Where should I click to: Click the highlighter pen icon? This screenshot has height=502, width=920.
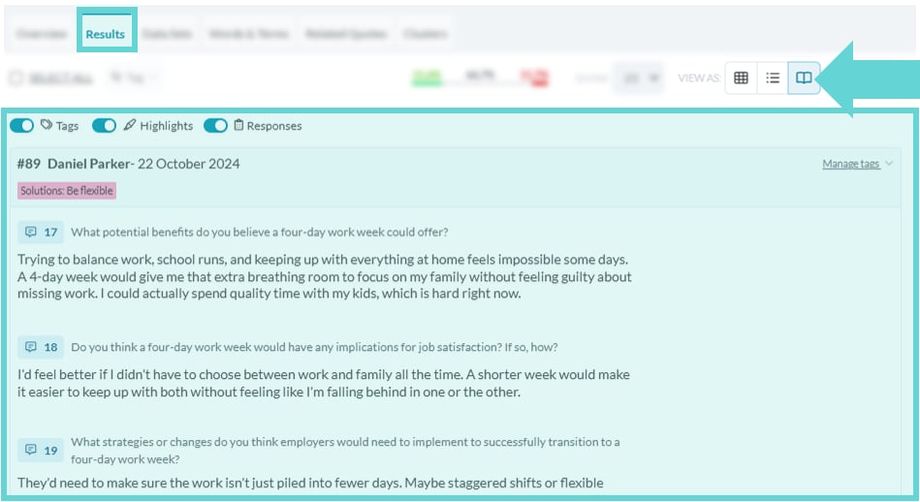[x=130, y=125]
